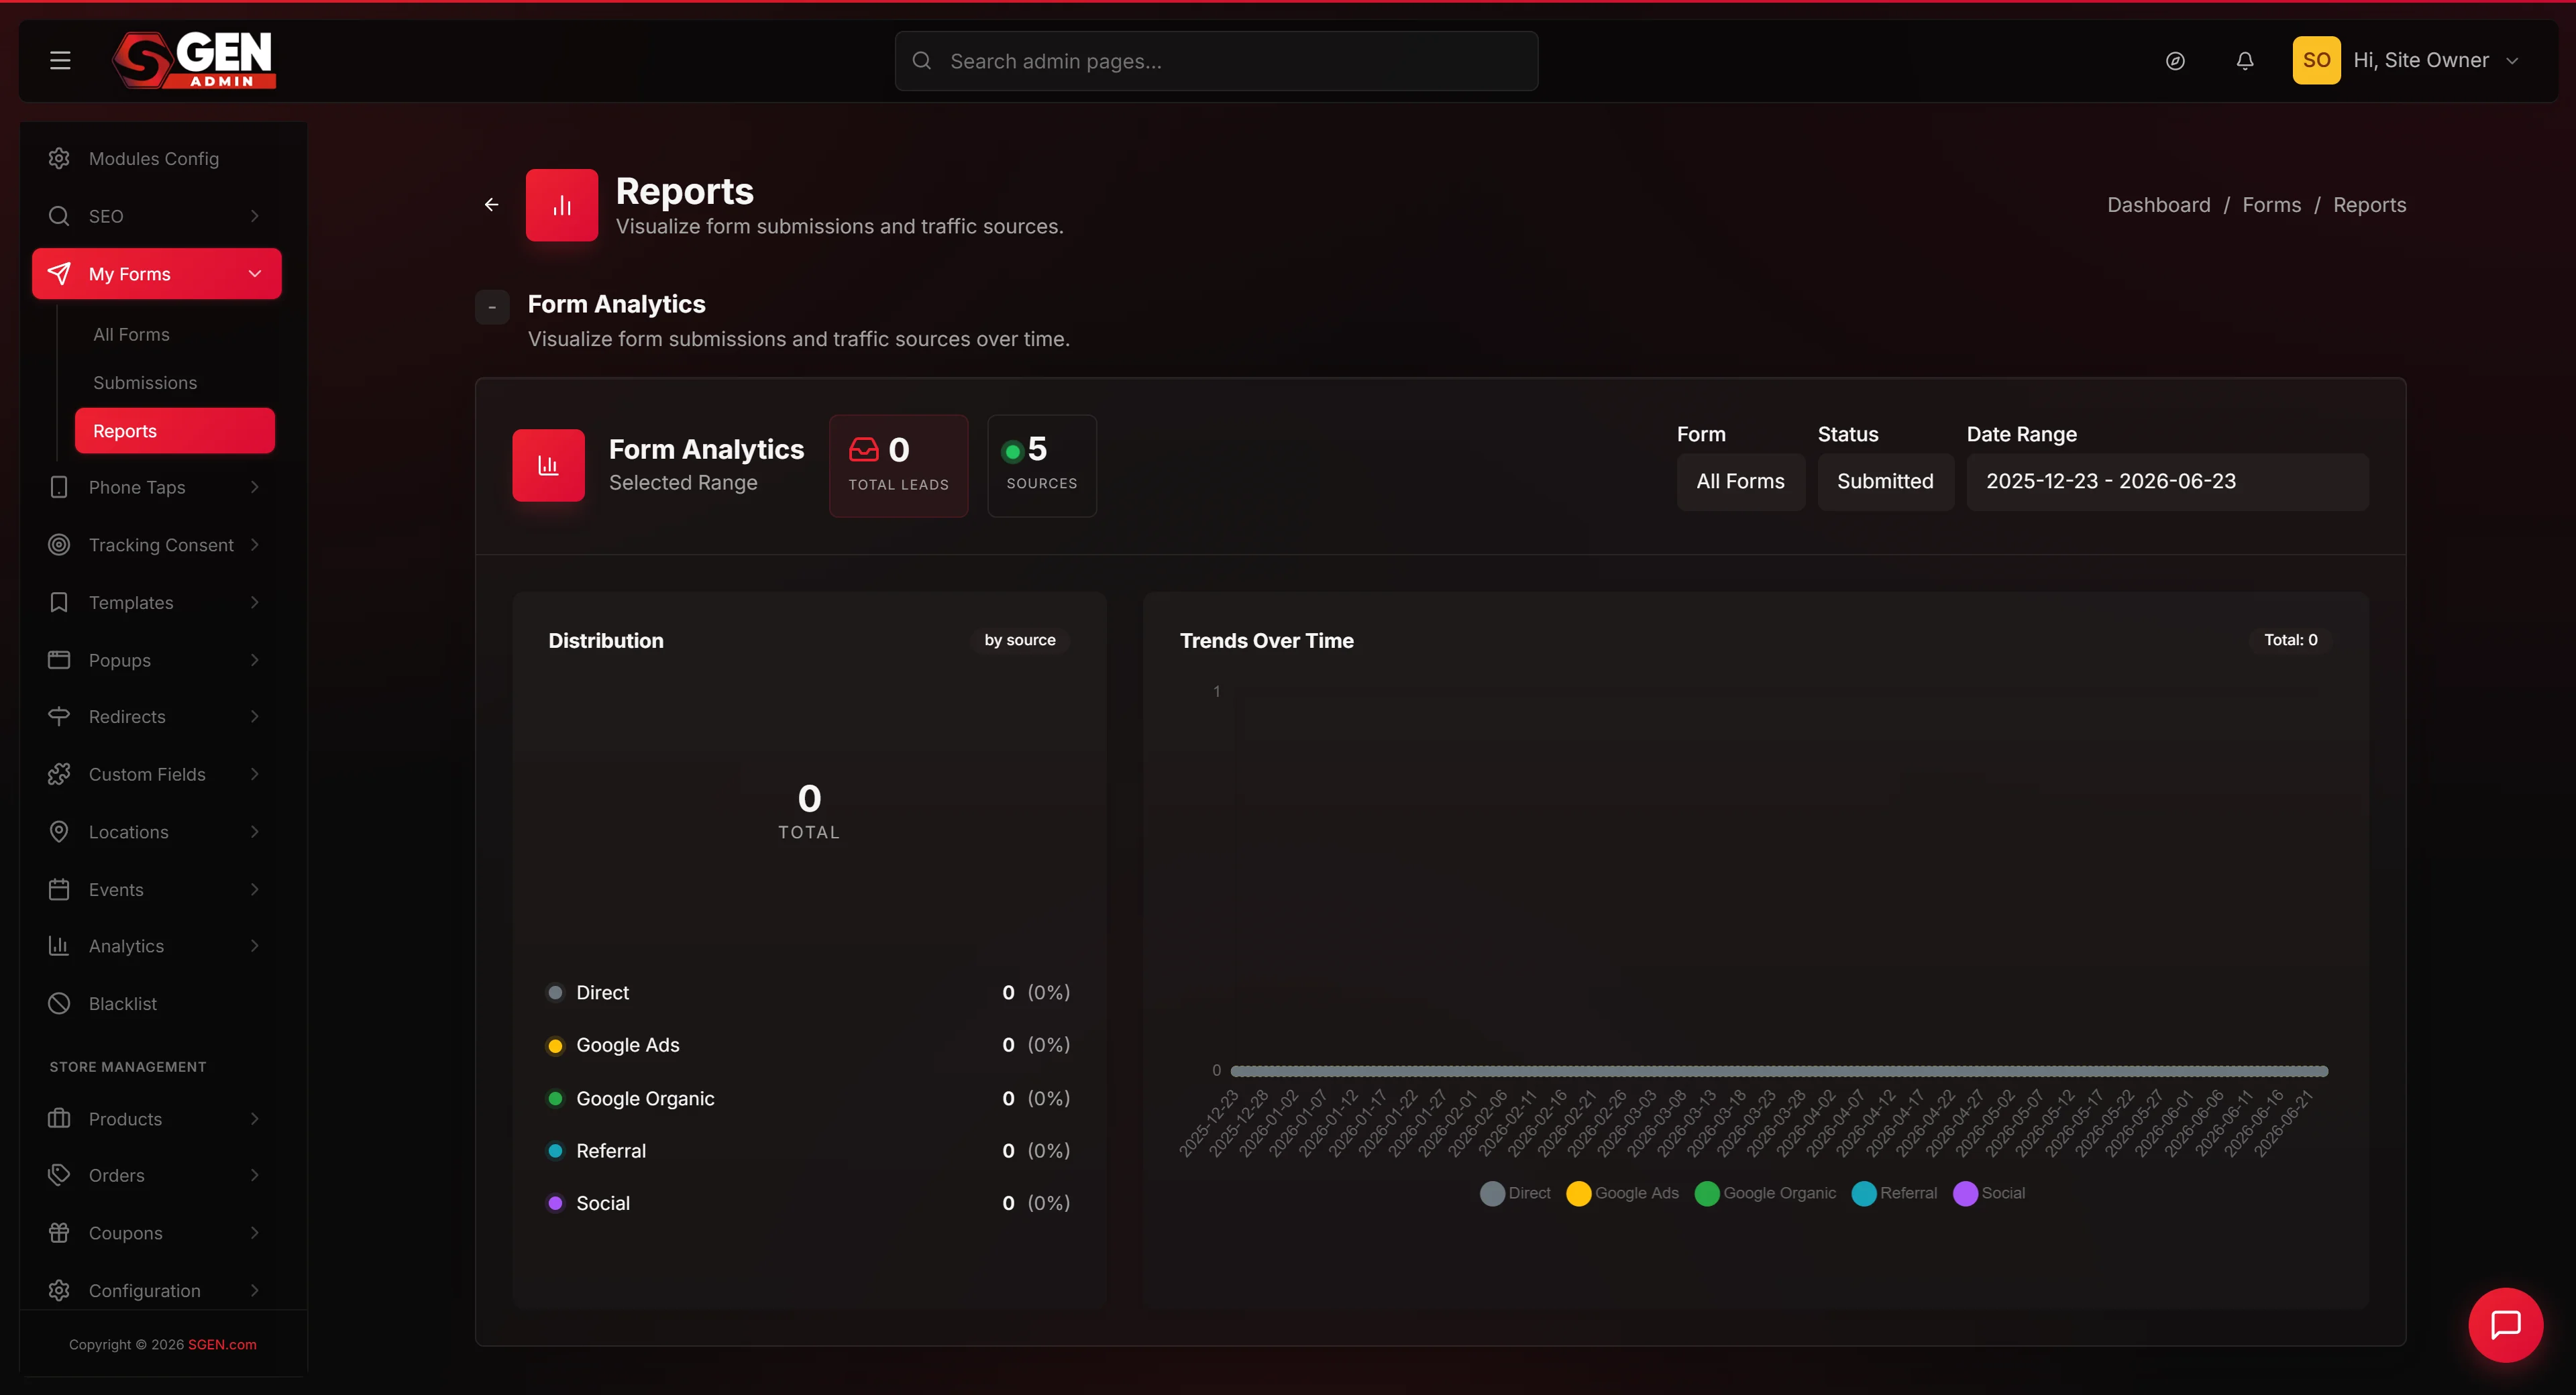Image resolution: width=2576 pixels, height=1395 pixels.
Task: Expand the SEO menu chevron
Action: pyautogui.click(x=255, y=216)
